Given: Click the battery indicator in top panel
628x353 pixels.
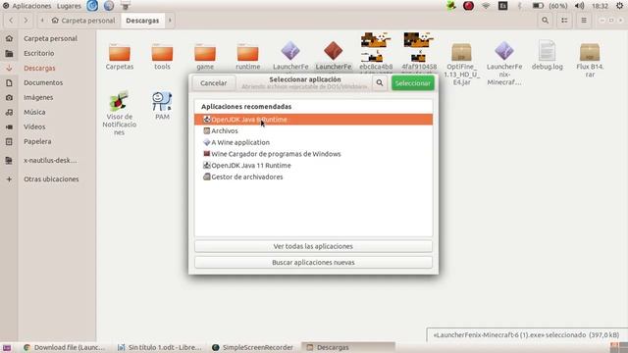Looking at the screenshot, I should (x=538, y=6).
